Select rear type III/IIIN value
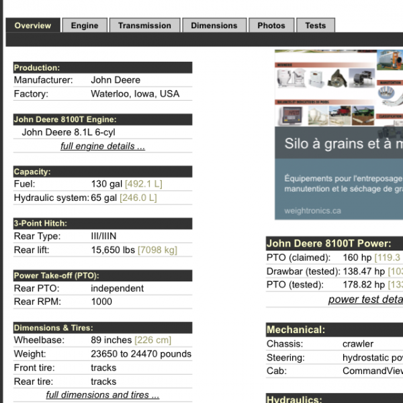Screen dimensions: 403x403 point(104,236)
